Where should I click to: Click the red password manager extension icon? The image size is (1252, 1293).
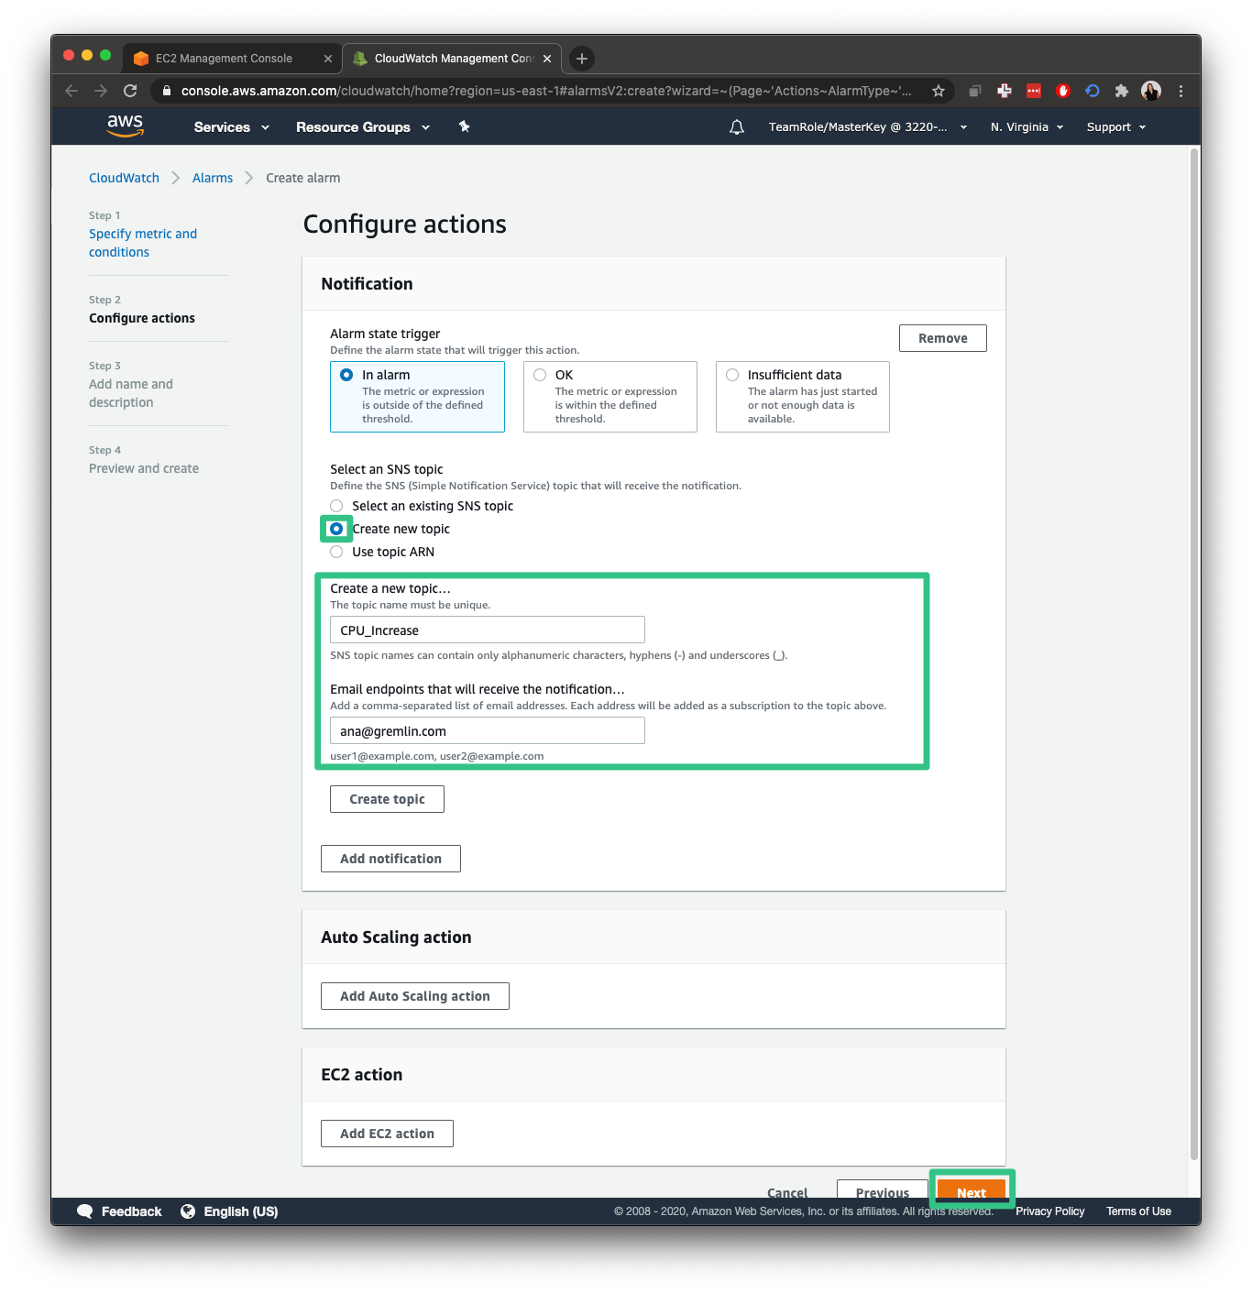(x=1034, y=91)
